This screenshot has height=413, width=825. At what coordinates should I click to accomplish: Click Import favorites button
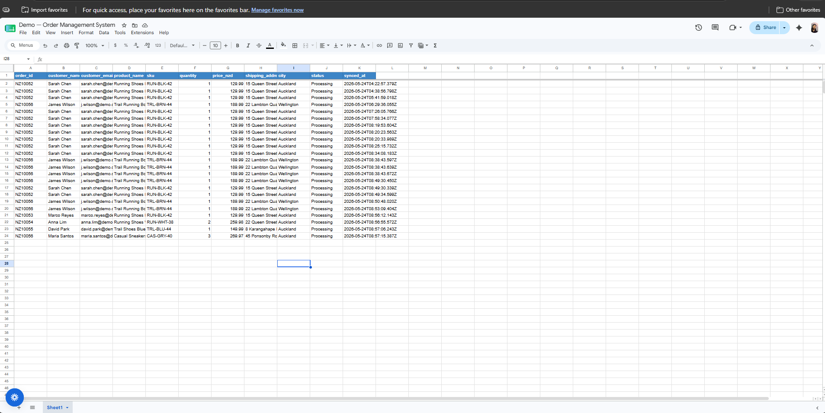[45, 10]
